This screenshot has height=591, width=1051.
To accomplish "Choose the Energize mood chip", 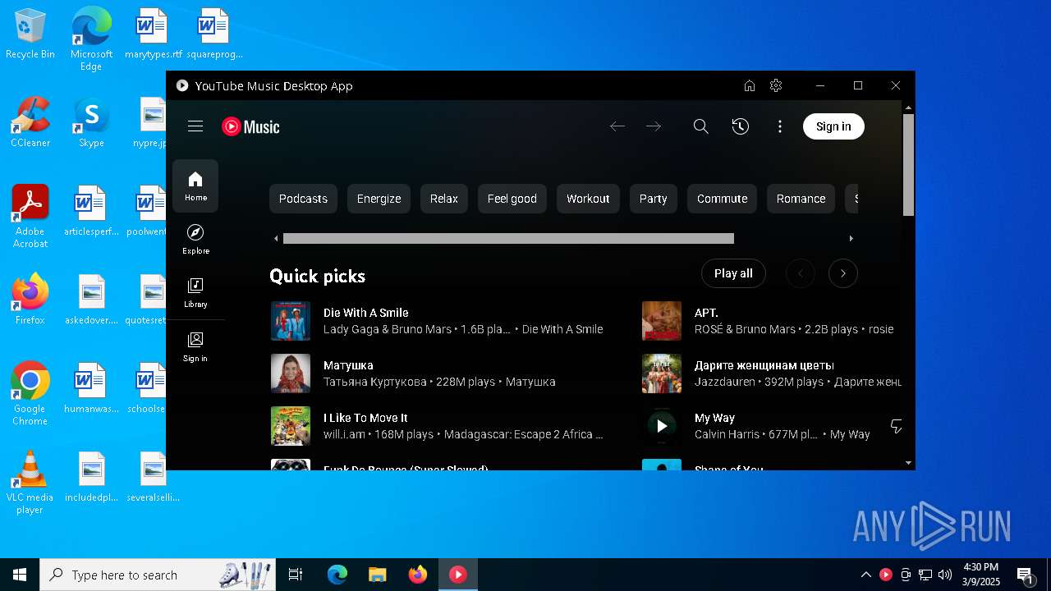I will click(379, 199).
